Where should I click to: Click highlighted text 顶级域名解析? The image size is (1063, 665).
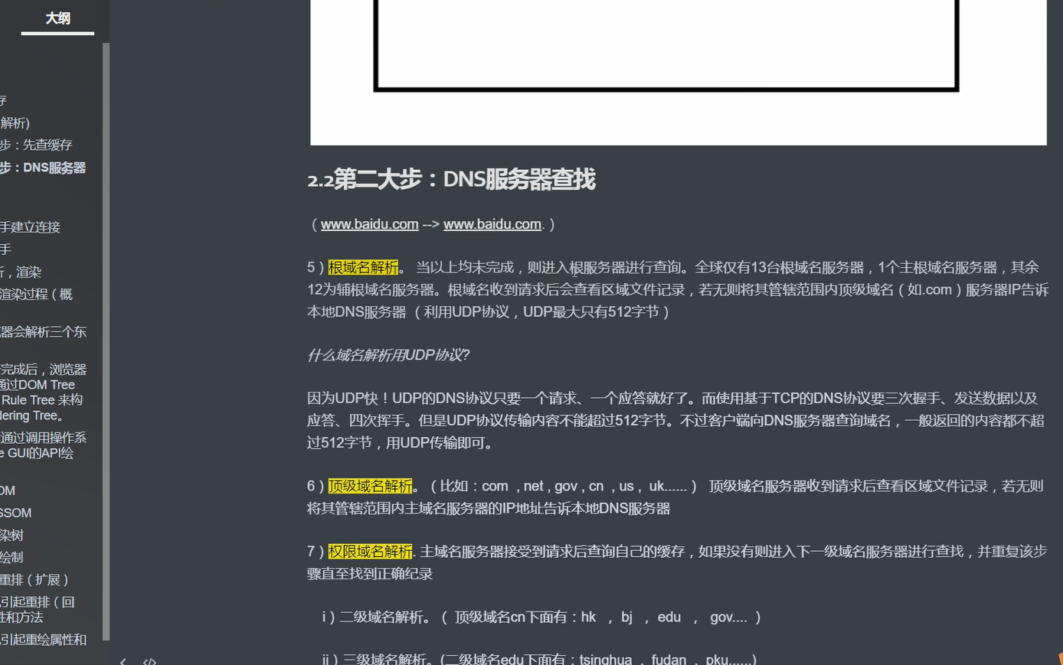pyautogui.click(x=370, y=486)
